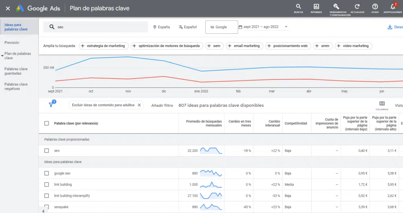Change the España location setting
The image size is (403, 213).
tap(162, 27)
